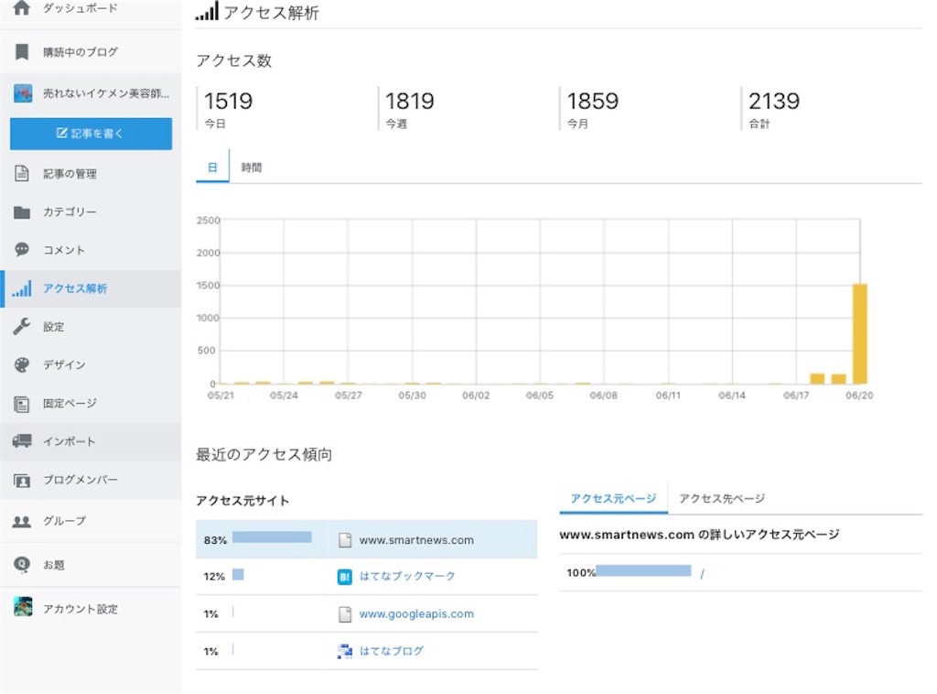This screenshot has height=694, width=937.
Task: Open www.googleapis.com referrer link
Action: coord(416,614)
